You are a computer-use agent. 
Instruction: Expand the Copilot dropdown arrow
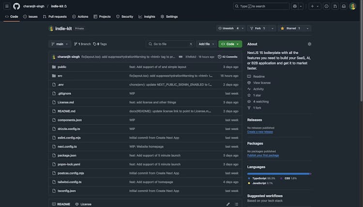pyautogui.click(x=301, y=6)
